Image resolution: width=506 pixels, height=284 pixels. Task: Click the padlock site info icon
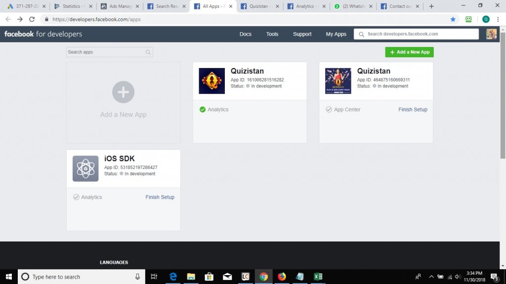coord(47,19)
